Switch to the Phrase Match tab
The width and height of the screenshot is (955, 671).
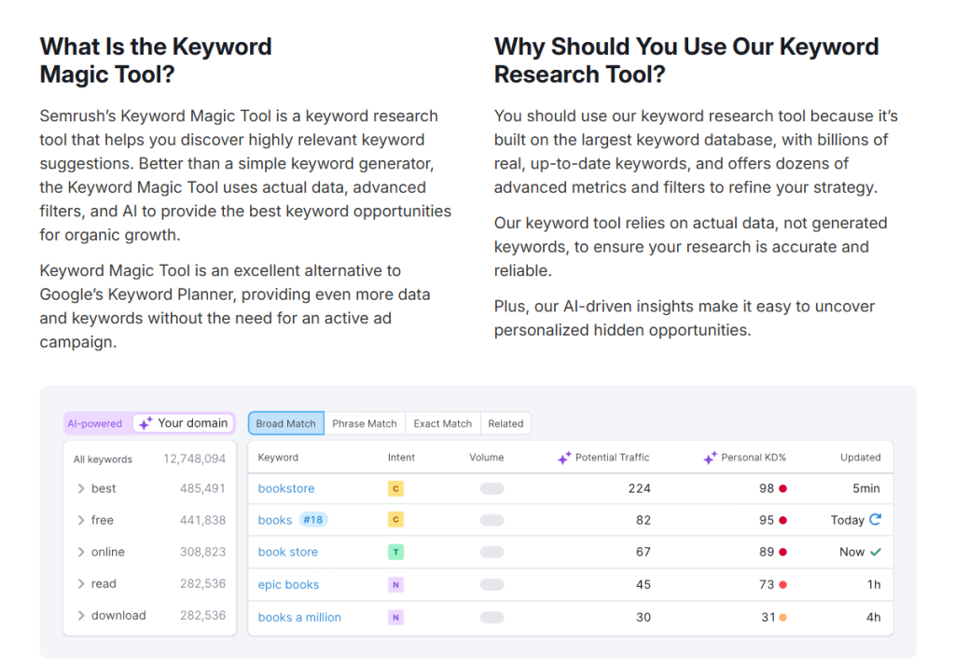tap(365, 423)
